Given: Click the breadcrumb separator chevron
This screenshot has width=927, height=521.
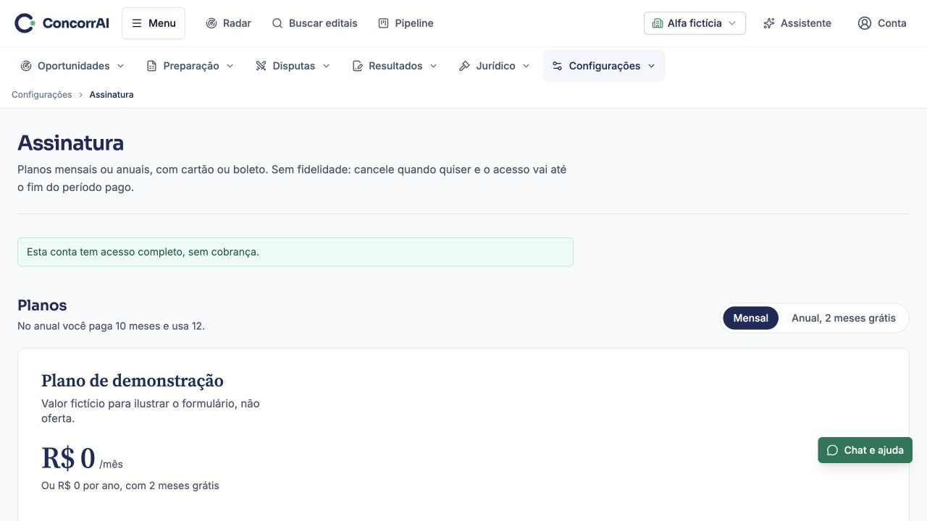Looking at the screenshot, I should [81, 95].
